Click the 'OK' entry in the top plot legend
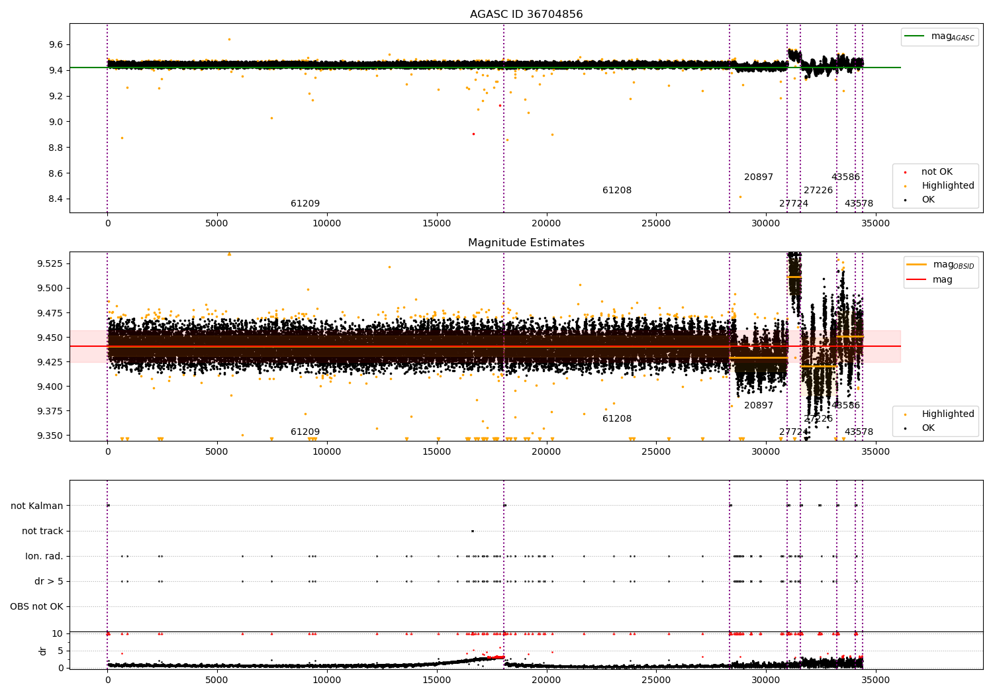993x695 pixels. click(927, 199)
